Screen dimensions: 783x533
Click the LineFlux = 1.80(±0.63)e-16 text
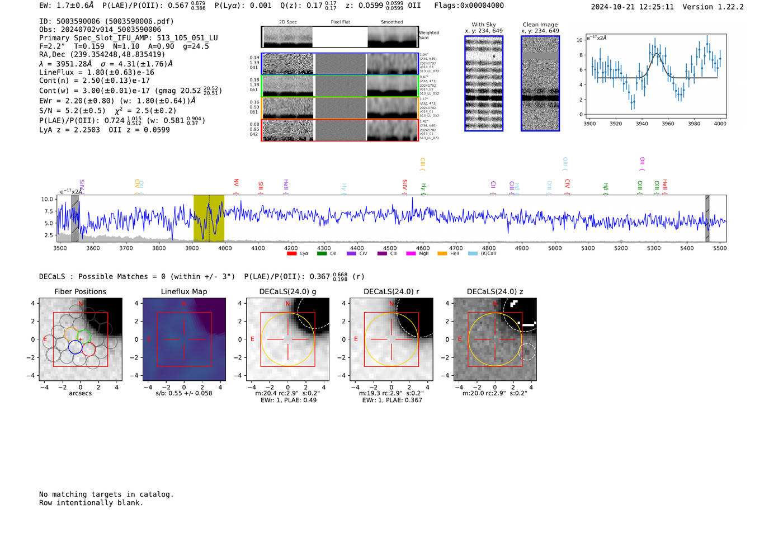point(97,73)
